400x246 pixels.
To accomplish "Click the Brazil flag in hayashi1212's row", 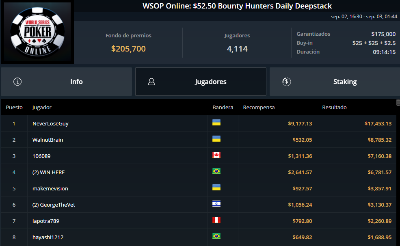I will pyautogui.click(x=216, y=236).
